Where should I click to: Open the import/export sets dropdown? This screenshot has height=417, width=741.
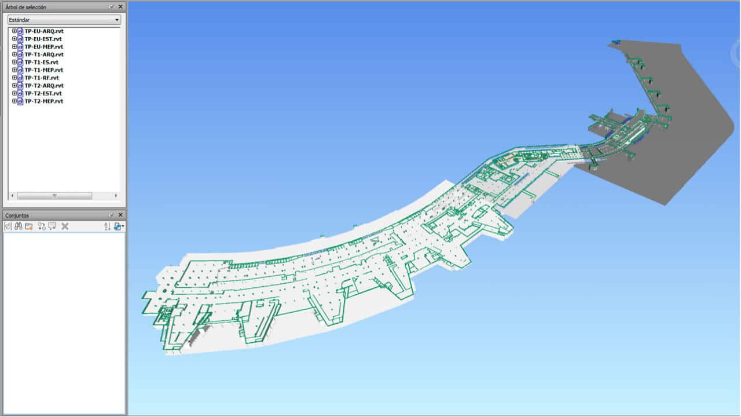click(119, 226)
